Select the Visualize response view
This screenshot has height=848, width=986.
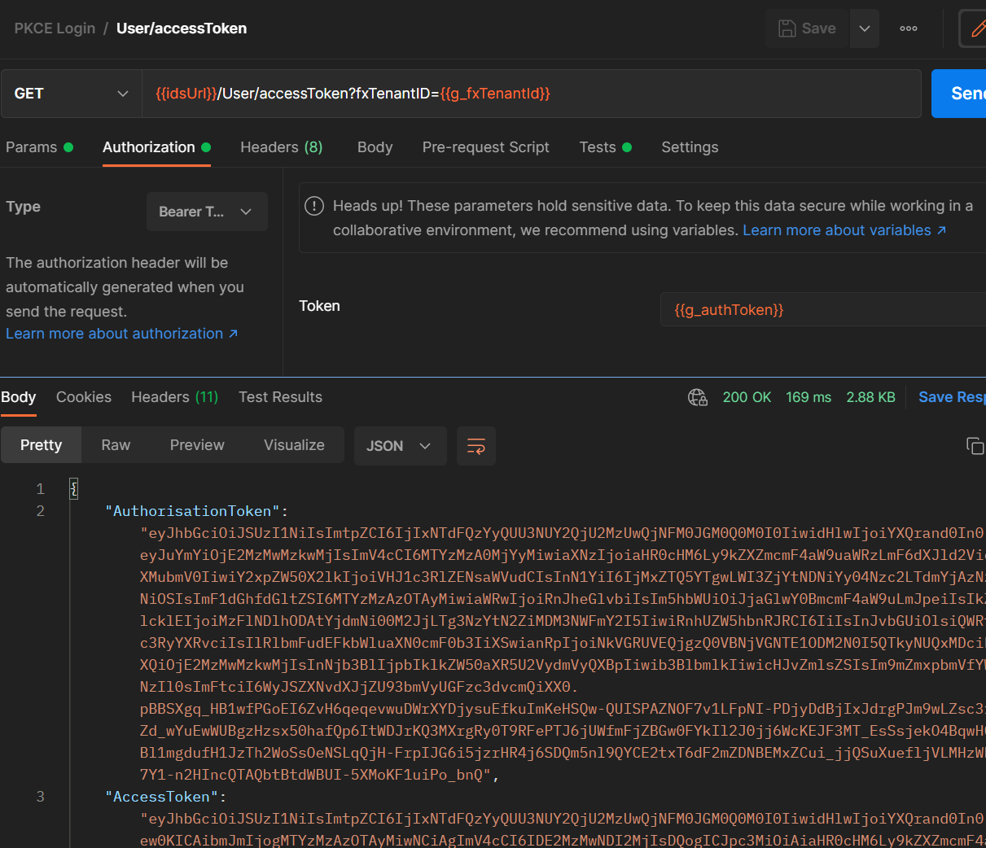pos(294,445)
